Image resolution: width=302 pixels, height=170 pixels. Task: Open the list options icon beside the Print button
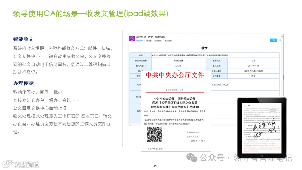(280, 40)
